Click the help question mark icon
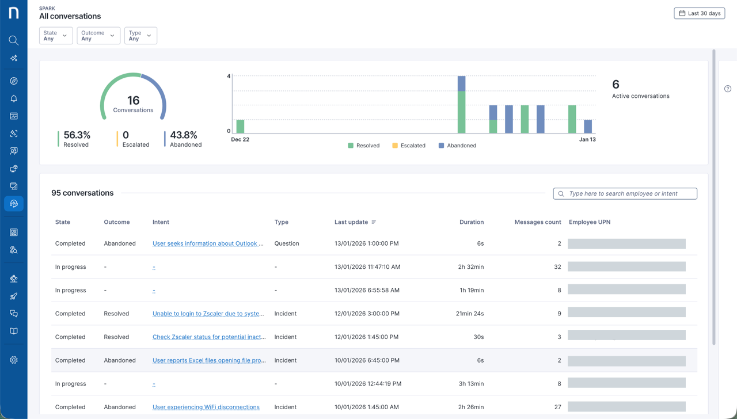 [x=728, y=89]
